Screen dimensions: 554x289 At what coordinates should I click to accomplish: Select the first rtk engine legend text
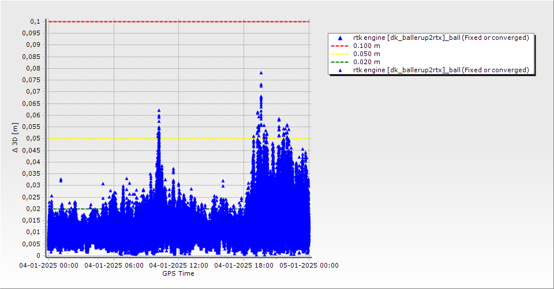pos(441,38)
